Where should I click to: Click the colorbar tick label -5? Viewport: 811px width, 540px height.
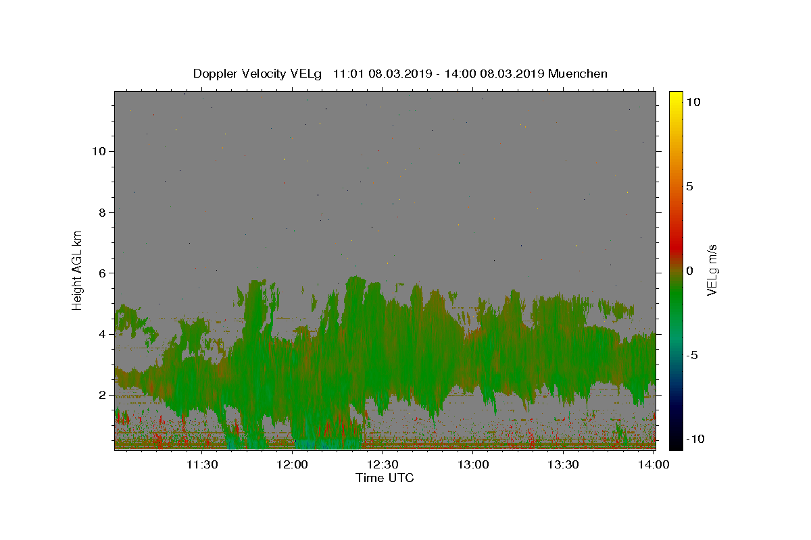[692, 355]
